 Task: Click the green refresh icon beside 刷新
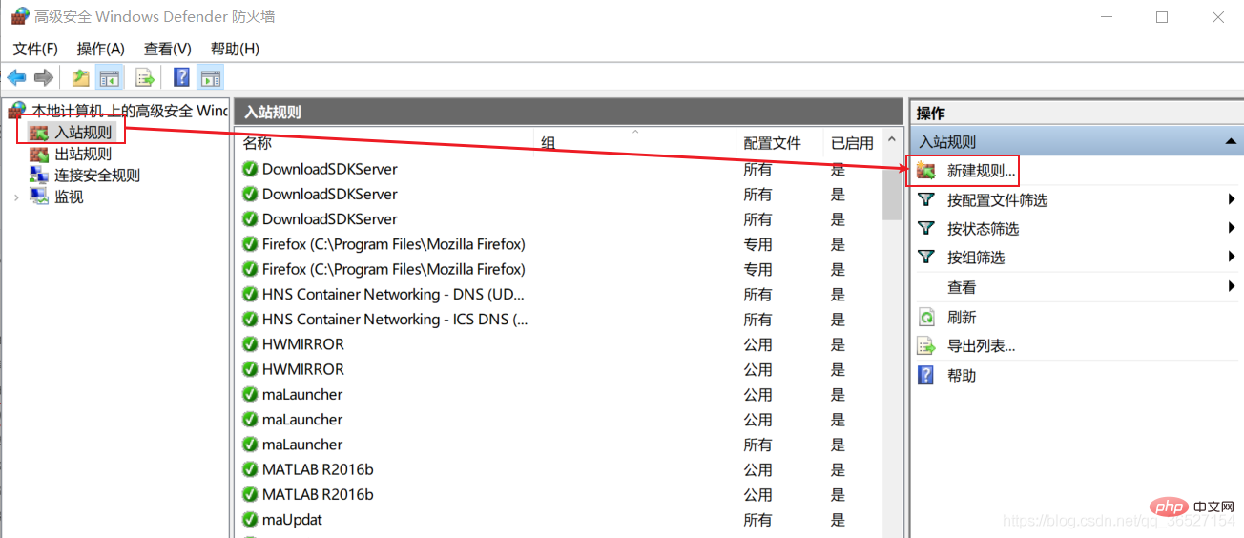(925, 317)
